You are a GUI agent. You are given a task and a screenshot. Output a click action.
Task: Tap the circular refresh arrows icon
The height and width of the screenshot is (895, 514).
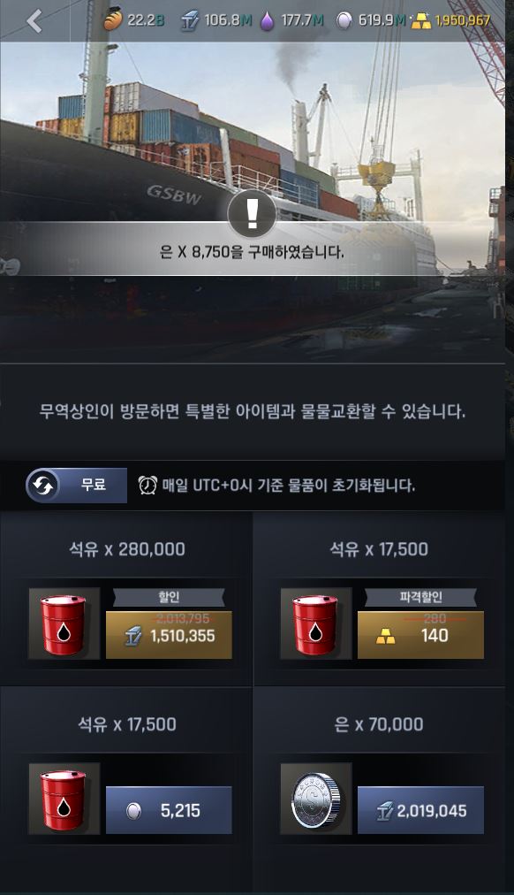coord(42,486)
